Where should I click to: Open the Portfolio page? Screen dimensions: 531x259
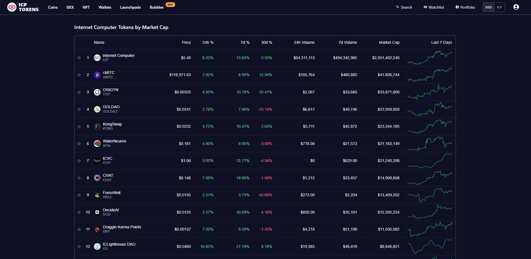465,7
